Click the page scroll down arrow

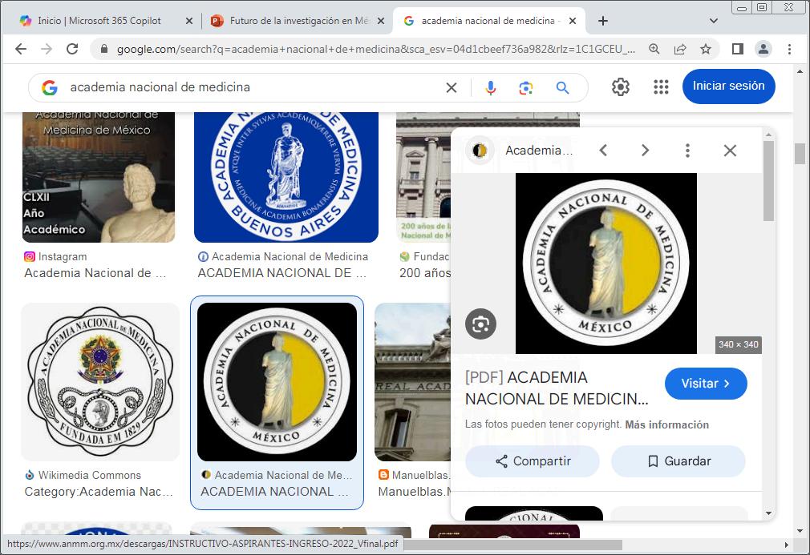(x=800, y=531)
